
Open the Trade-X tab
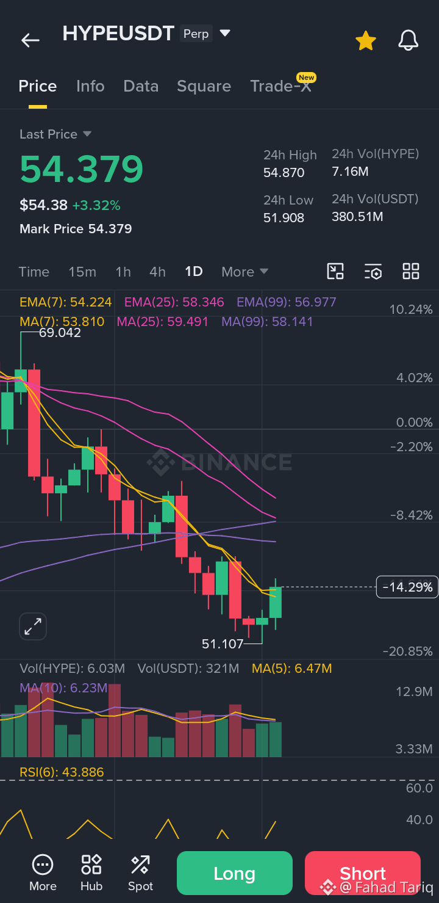point(281,86)
